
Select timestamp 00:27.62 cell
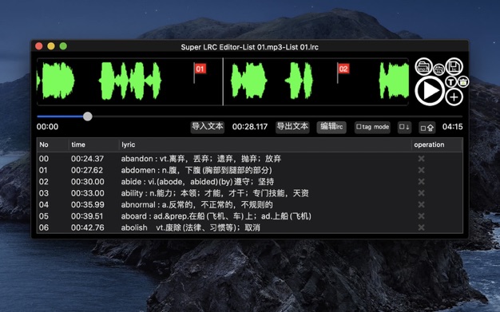[x=87, y=170]
